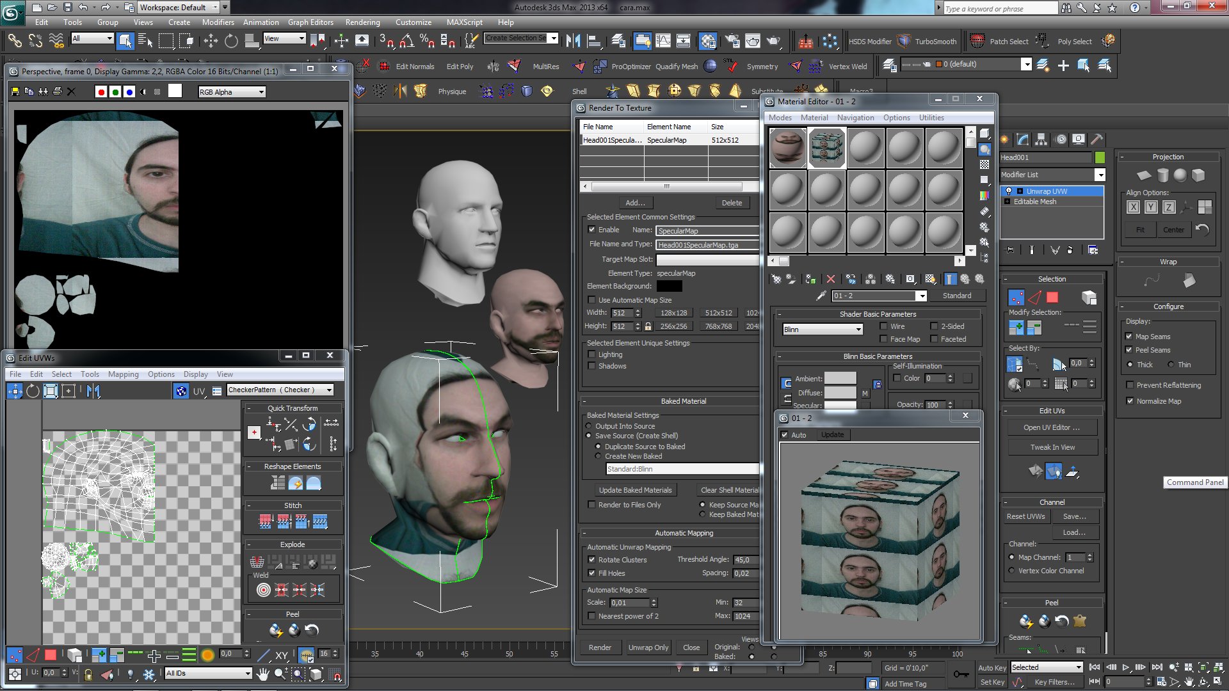Click the Select and Move tool
1229x691 pixels.
211,42
